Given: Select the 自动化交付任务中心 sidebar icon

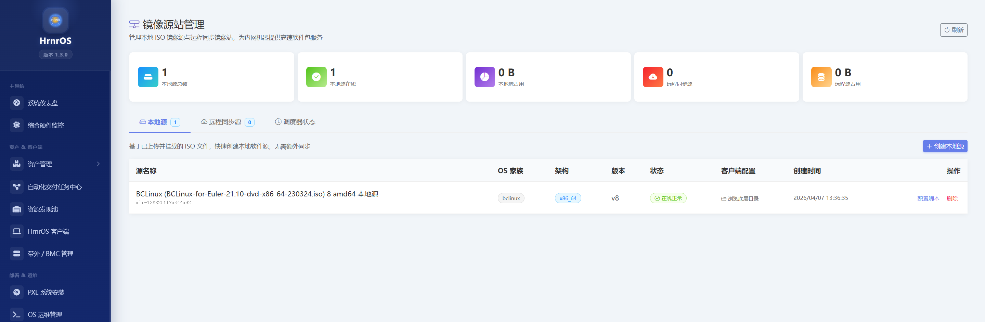Looking at the screenshot, I should [x=16, y=186].
